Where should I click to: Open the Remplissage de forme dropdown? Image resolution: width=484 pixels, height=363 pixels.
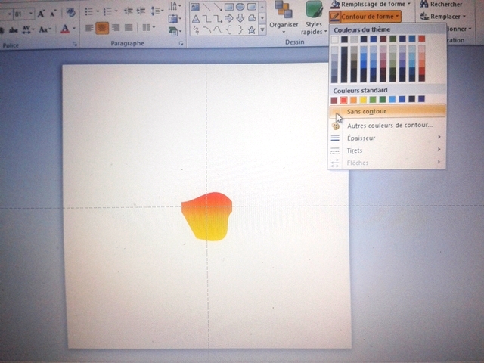point(371,5)
